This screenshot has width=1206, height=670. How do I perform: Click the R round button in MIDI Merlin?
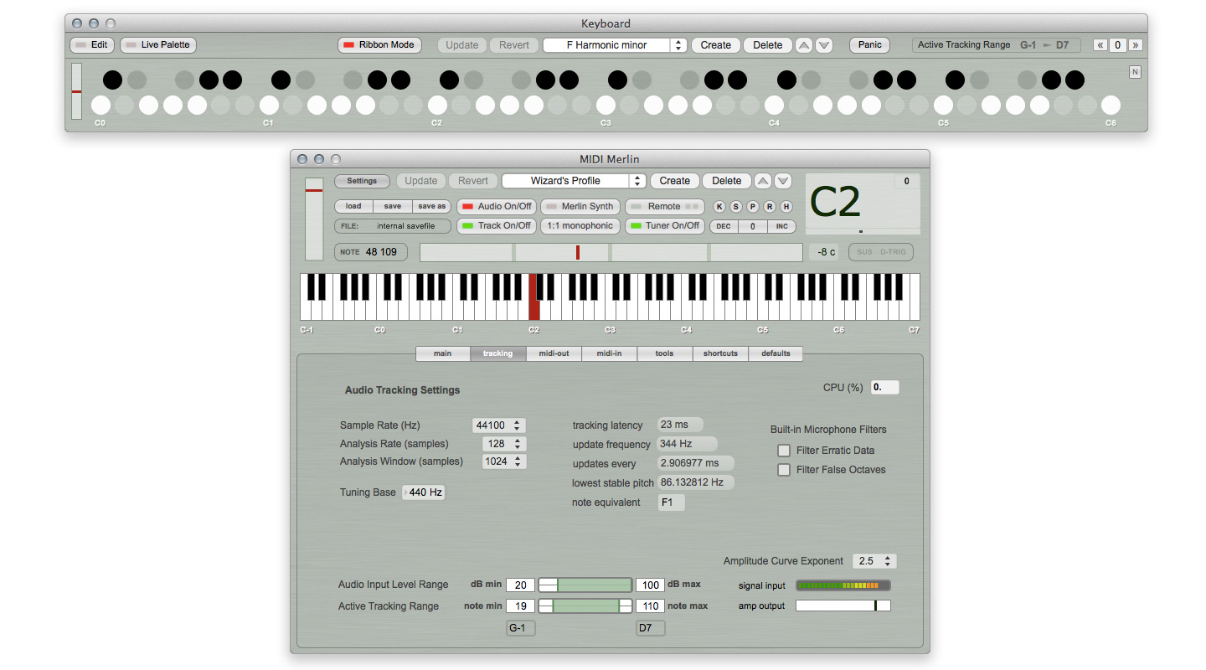(770, 207)
